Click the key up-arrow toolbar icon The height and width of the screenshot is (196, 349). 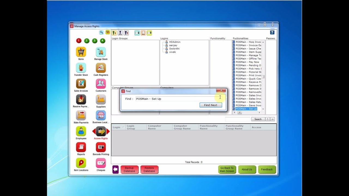click(126, 33)
